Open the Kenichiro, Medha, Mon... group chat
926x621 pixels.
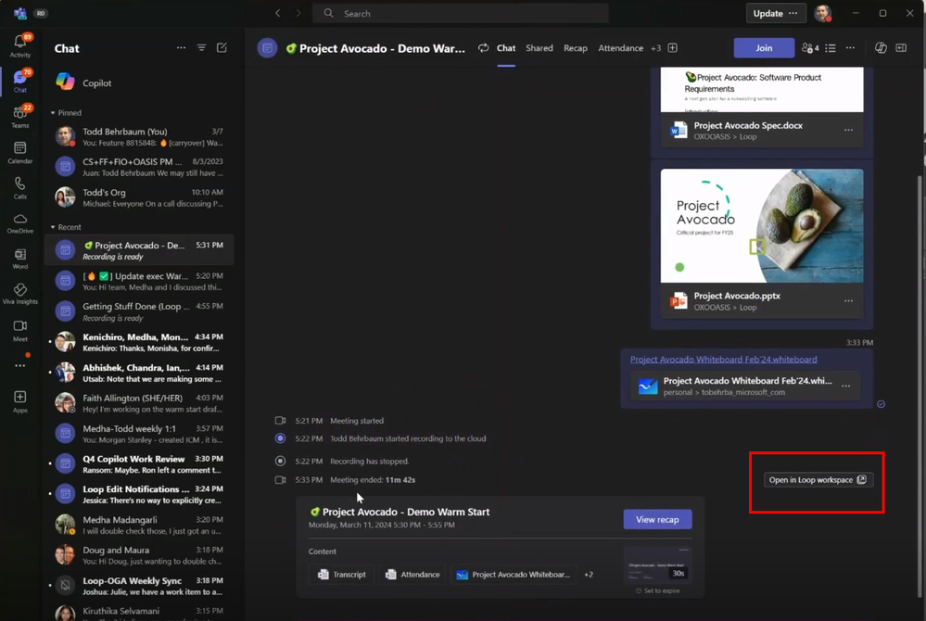[x=139, y=342]
